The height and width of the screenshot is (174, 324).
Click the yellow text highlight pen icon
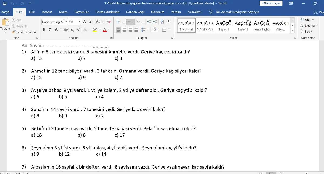(94, 30)
